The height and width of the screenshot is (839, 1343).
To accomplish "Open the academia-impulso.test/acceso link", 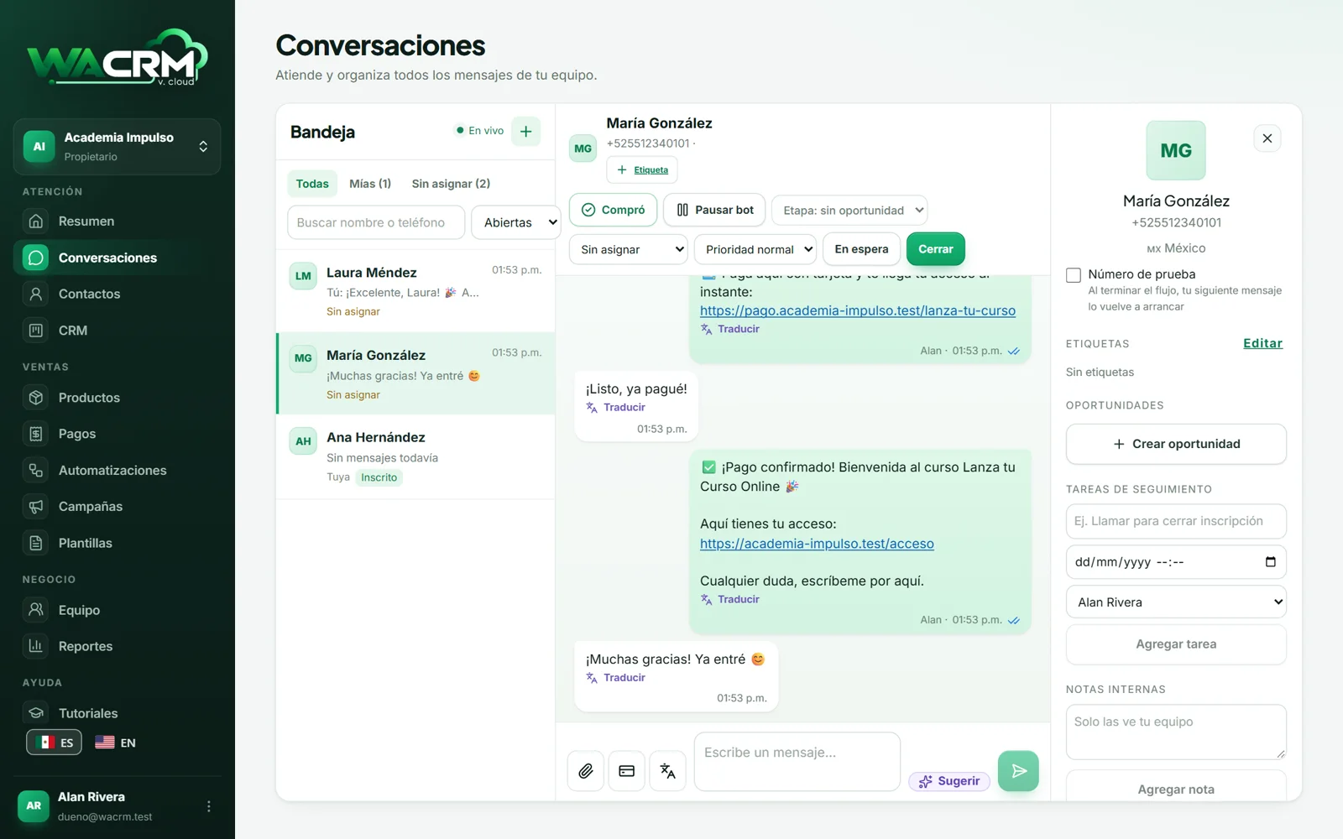I will coord(817,544).
